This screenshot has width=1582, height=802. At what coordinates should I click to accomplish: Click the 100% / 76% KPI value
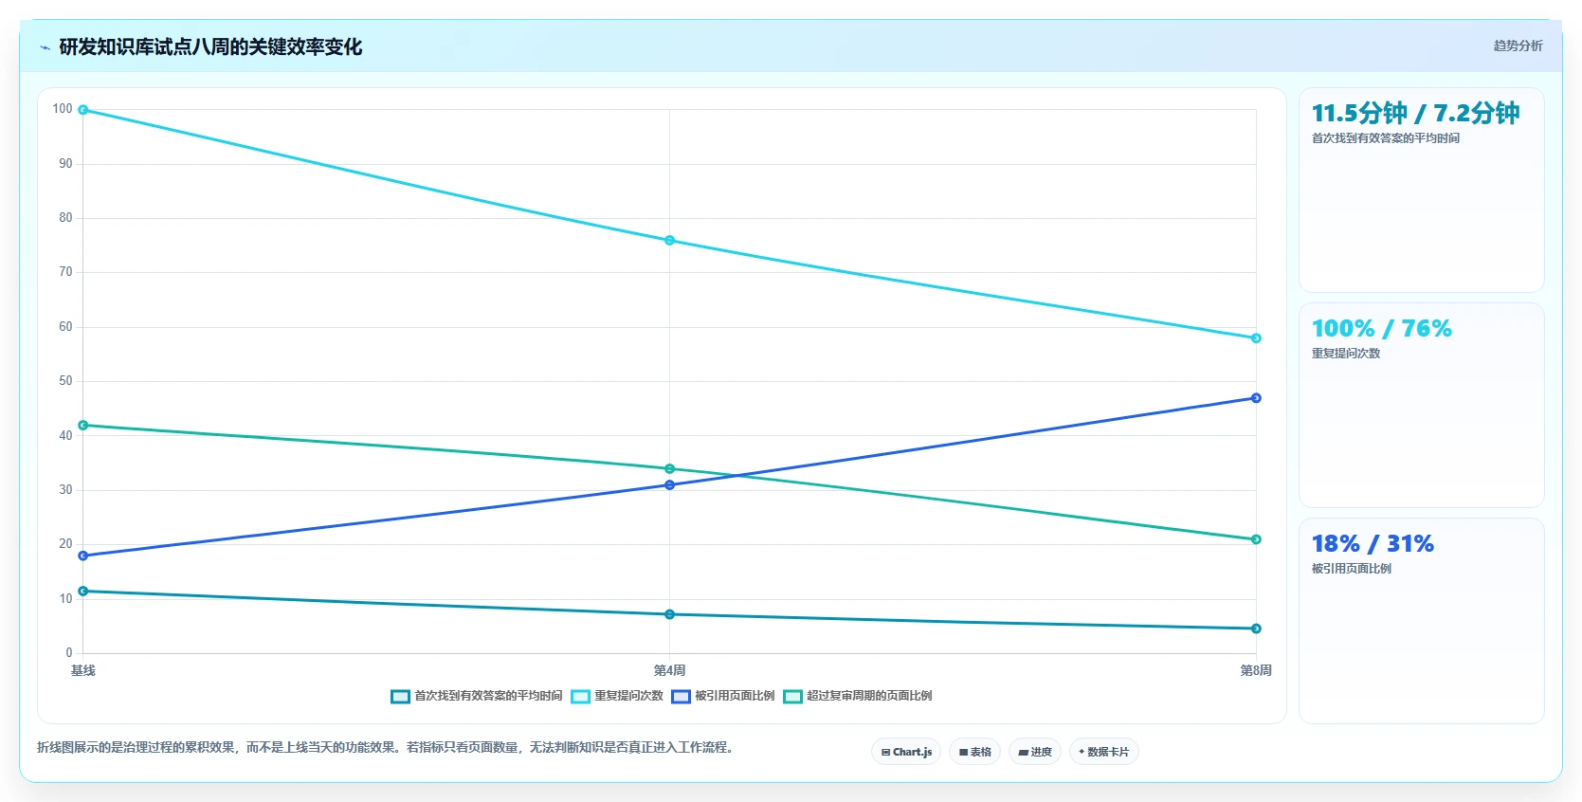click(x=1382, y=329)
